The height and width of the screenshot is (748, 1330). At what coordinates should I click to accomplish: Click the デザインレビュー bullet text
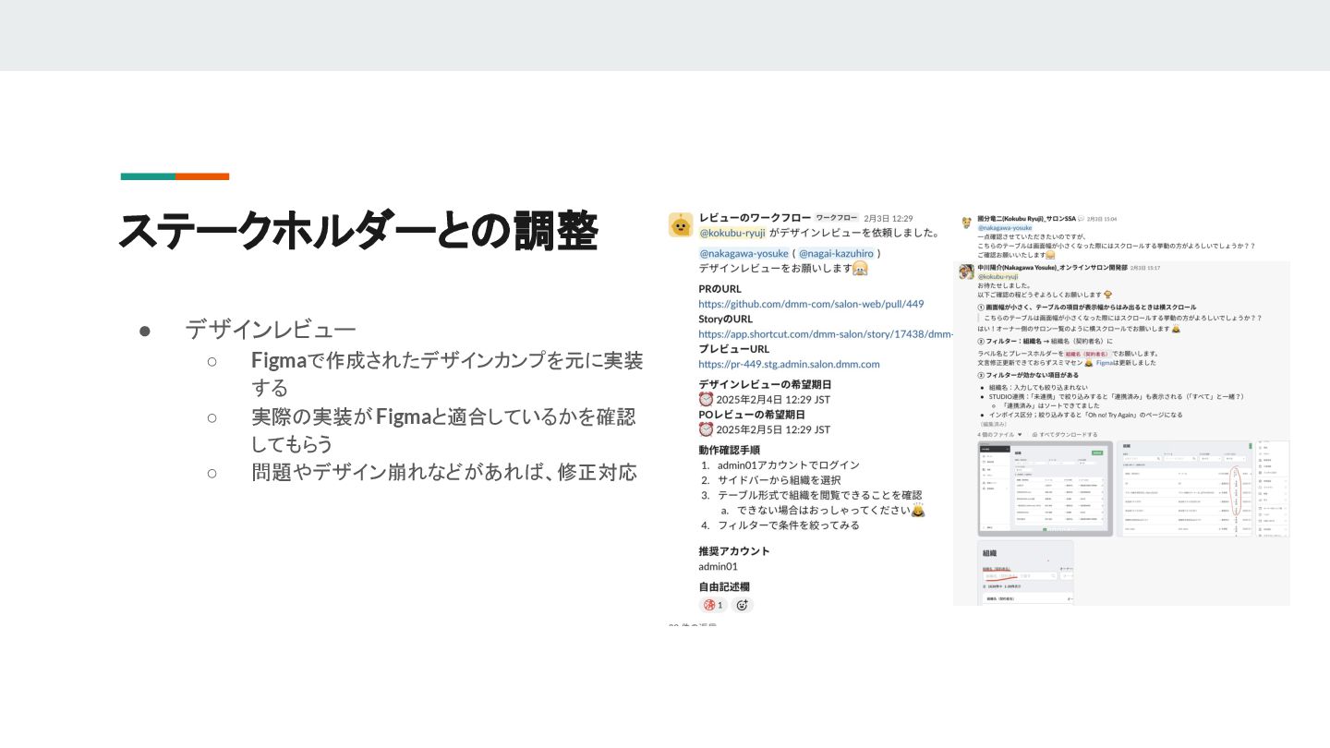(x=271, y=329)
